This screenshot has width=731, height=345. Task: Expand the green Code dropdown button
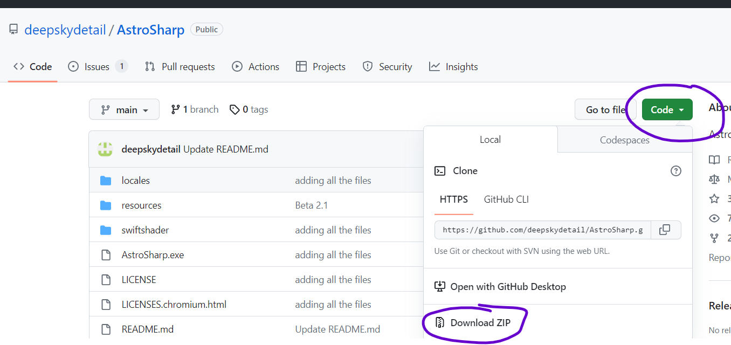[x=667, y=109]
